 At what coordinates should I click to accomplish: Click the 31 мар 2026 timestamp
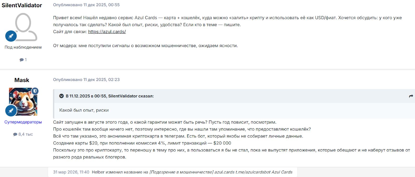tap(71, 172)
